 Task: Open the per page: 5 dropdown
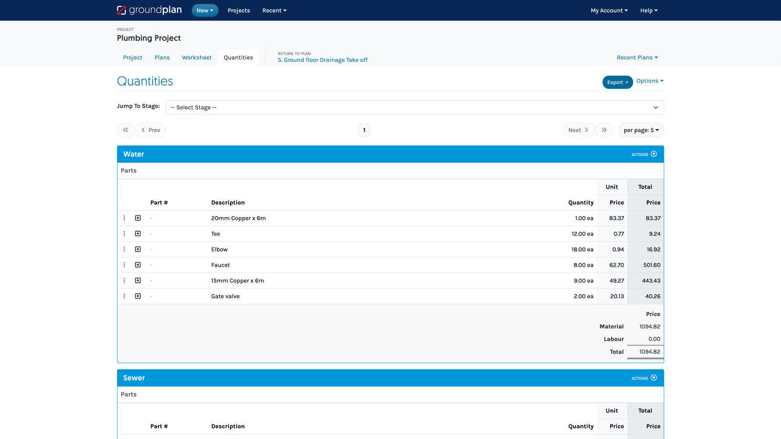pos(641,130)
